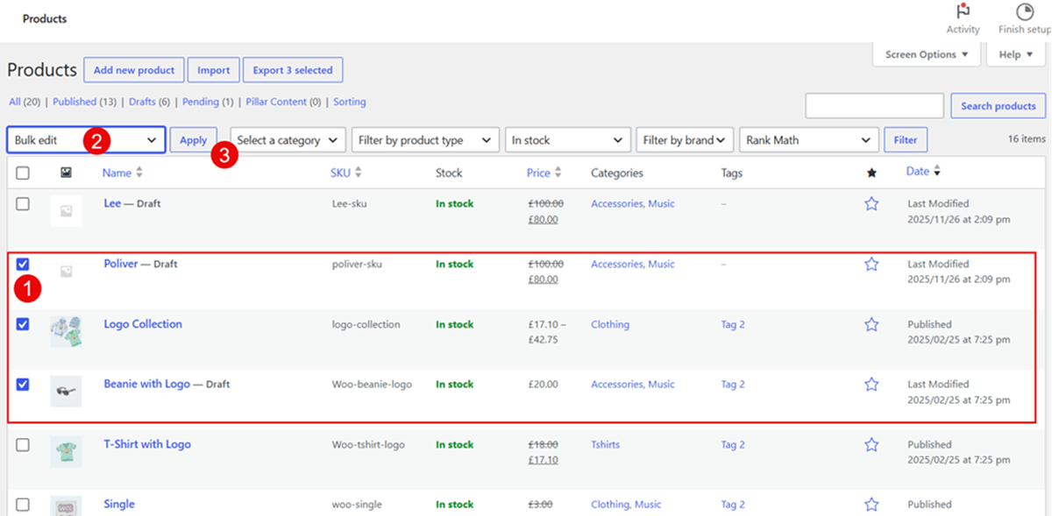Open the Single product thumbnail

66,506
